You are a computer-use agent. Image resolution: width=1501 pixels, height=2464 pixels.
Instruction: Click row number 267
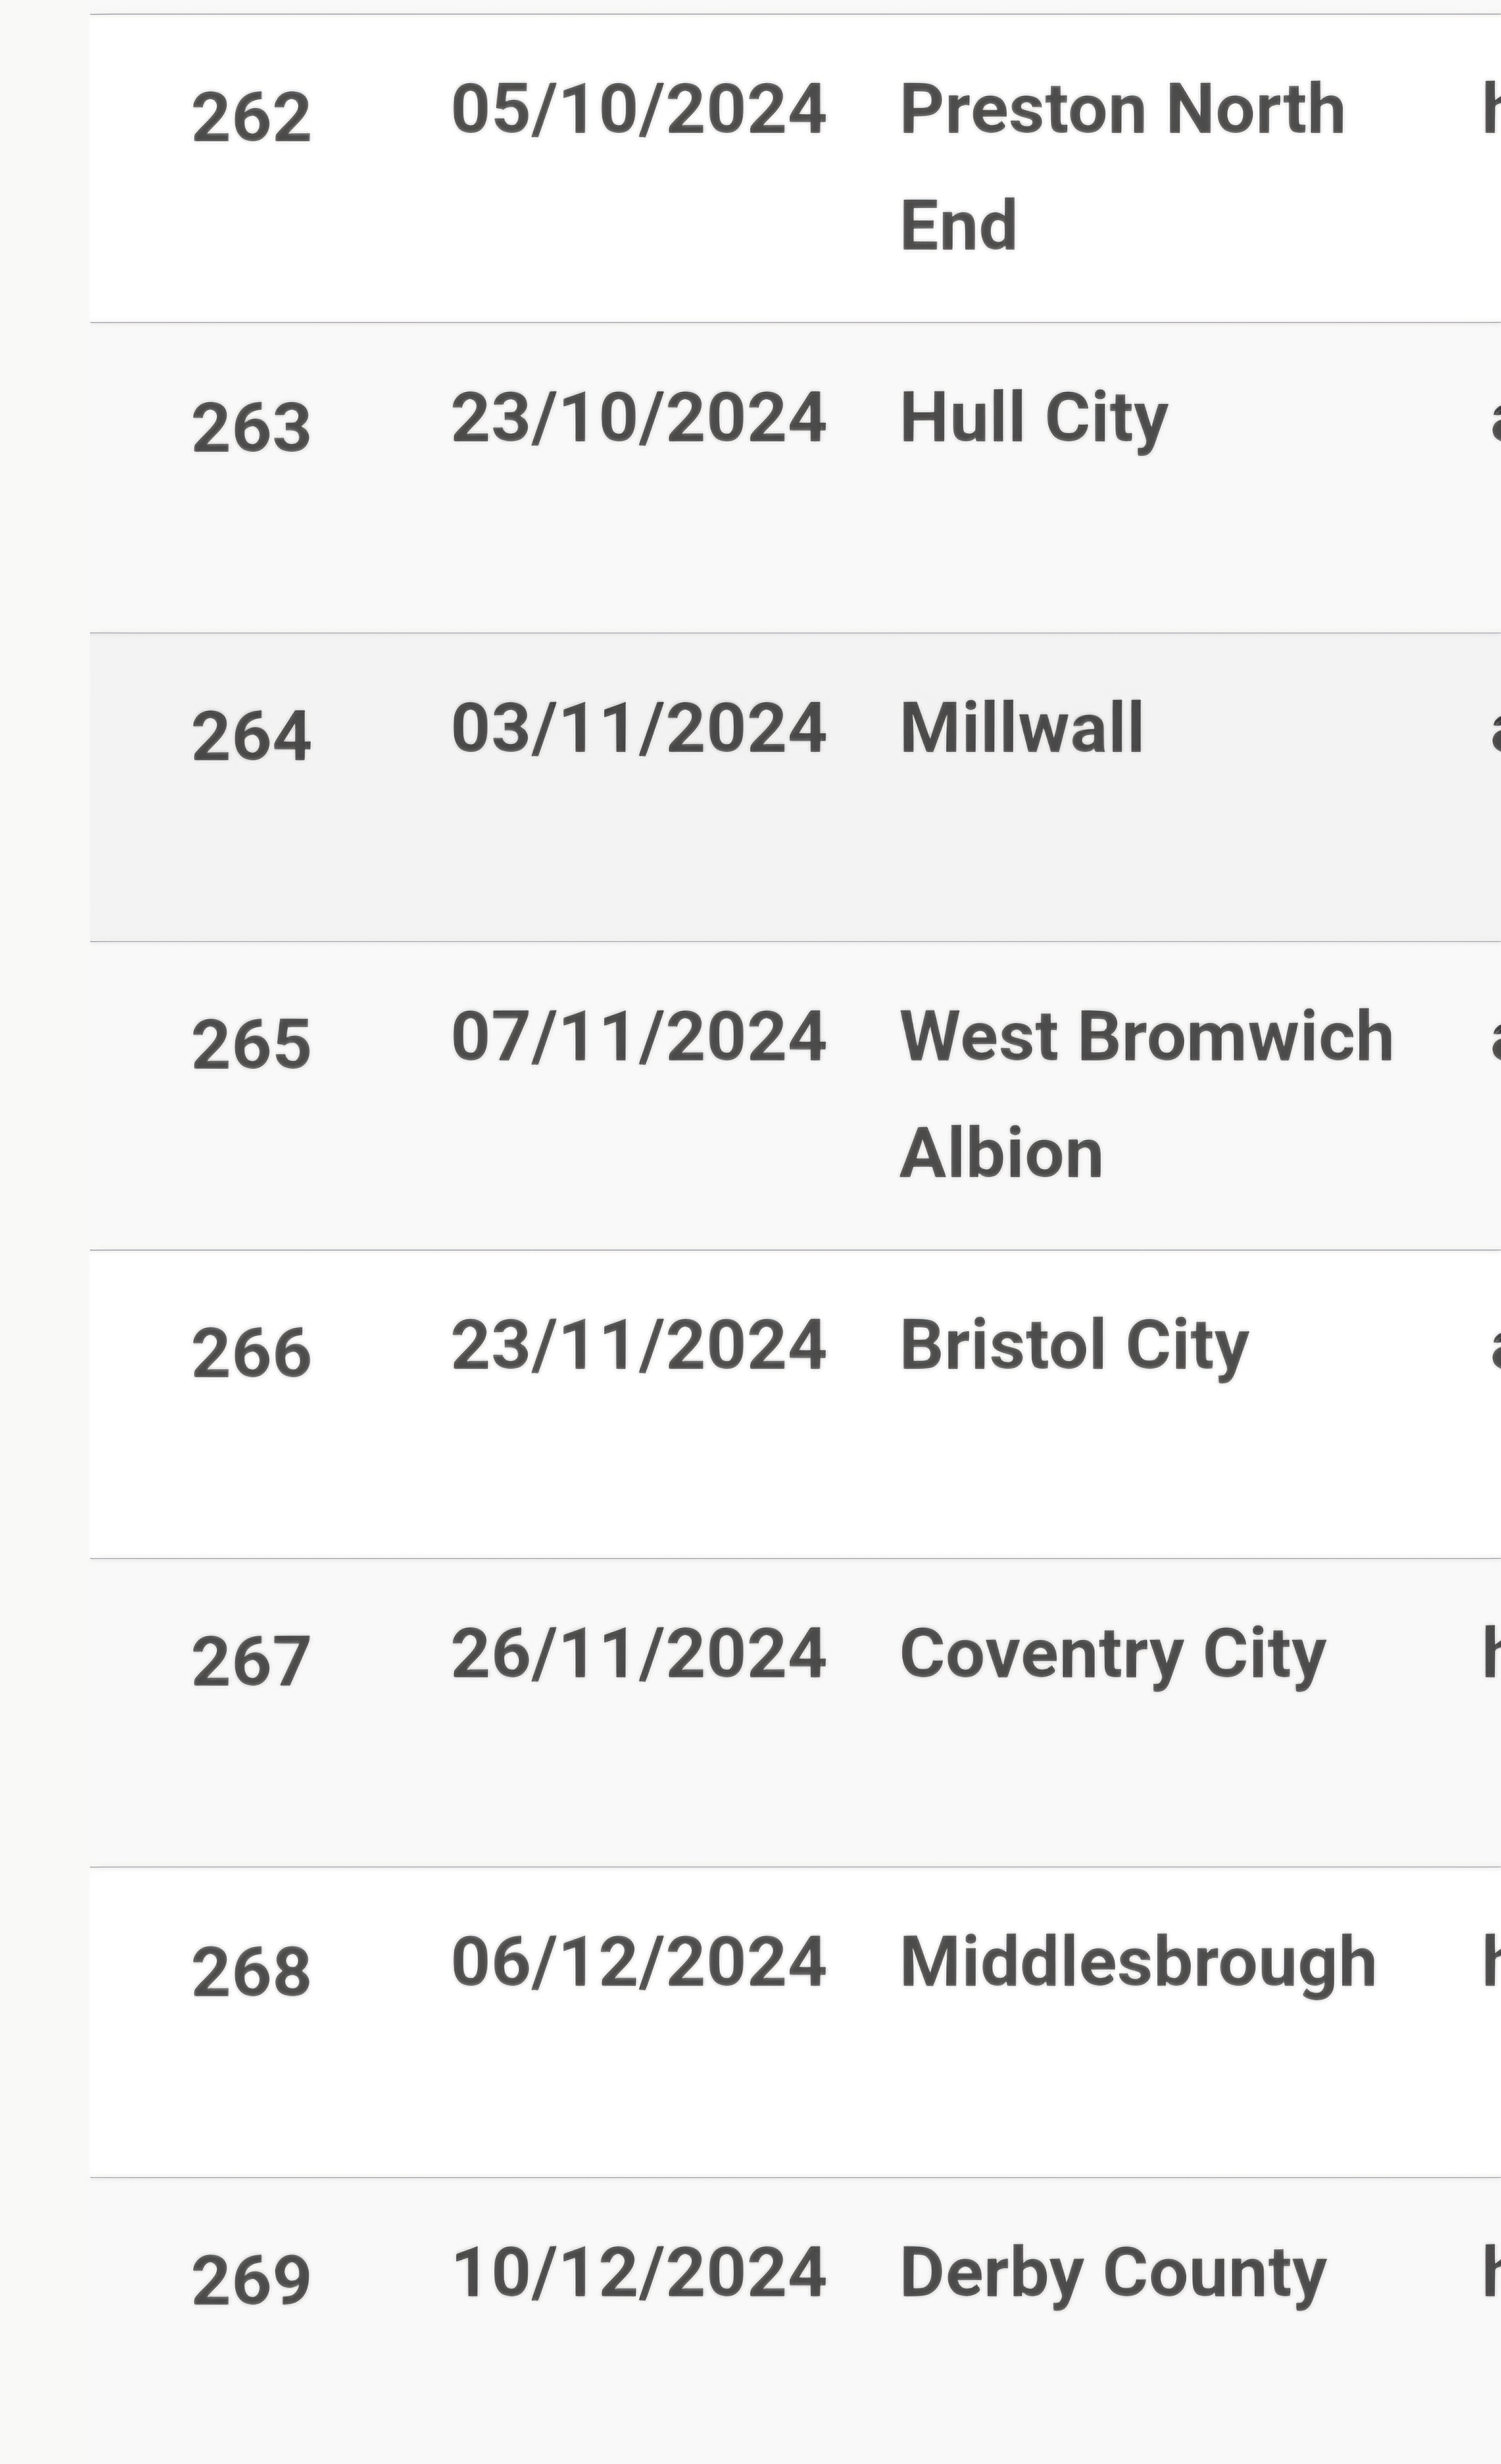251,1662
